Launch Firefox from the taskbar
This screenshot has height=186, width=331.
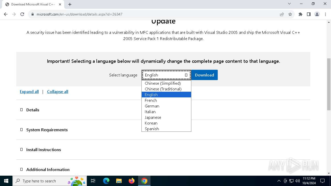(132, 181)
